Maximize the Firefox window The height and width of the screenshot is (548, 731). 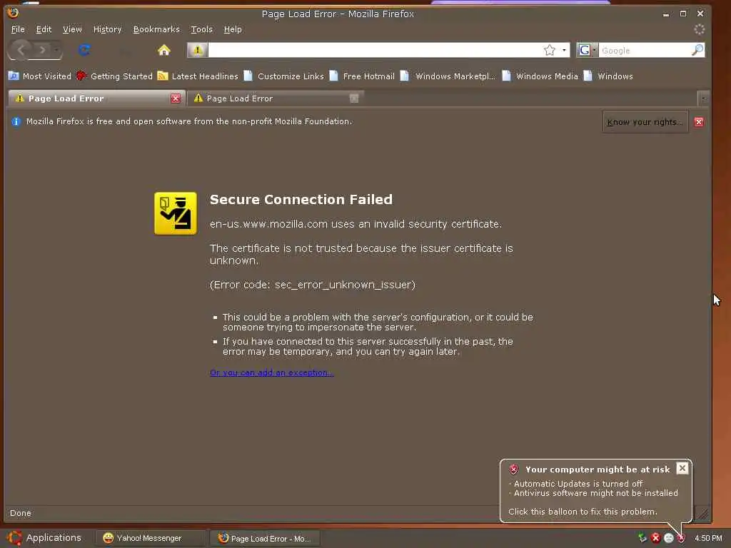tap(683, 14)
